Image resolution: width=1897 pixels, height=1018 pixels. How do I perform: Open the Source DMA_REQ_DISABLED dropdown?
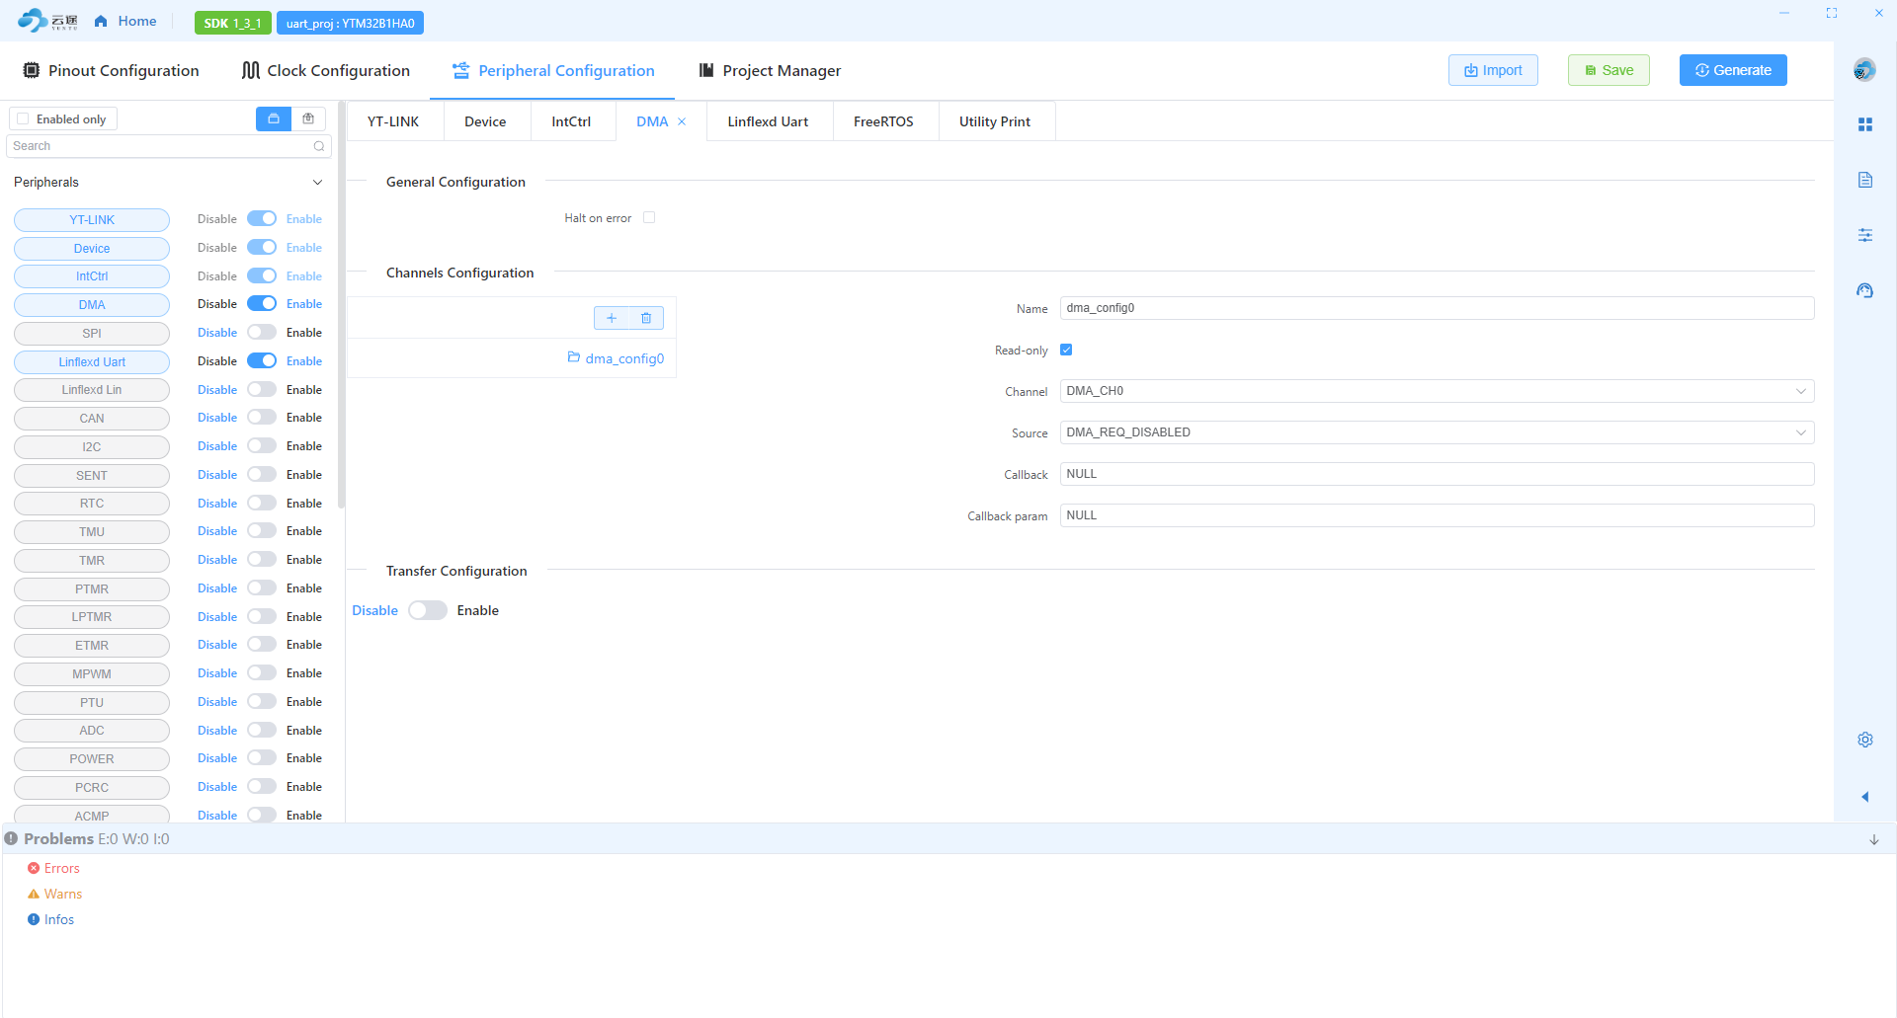1437,432
